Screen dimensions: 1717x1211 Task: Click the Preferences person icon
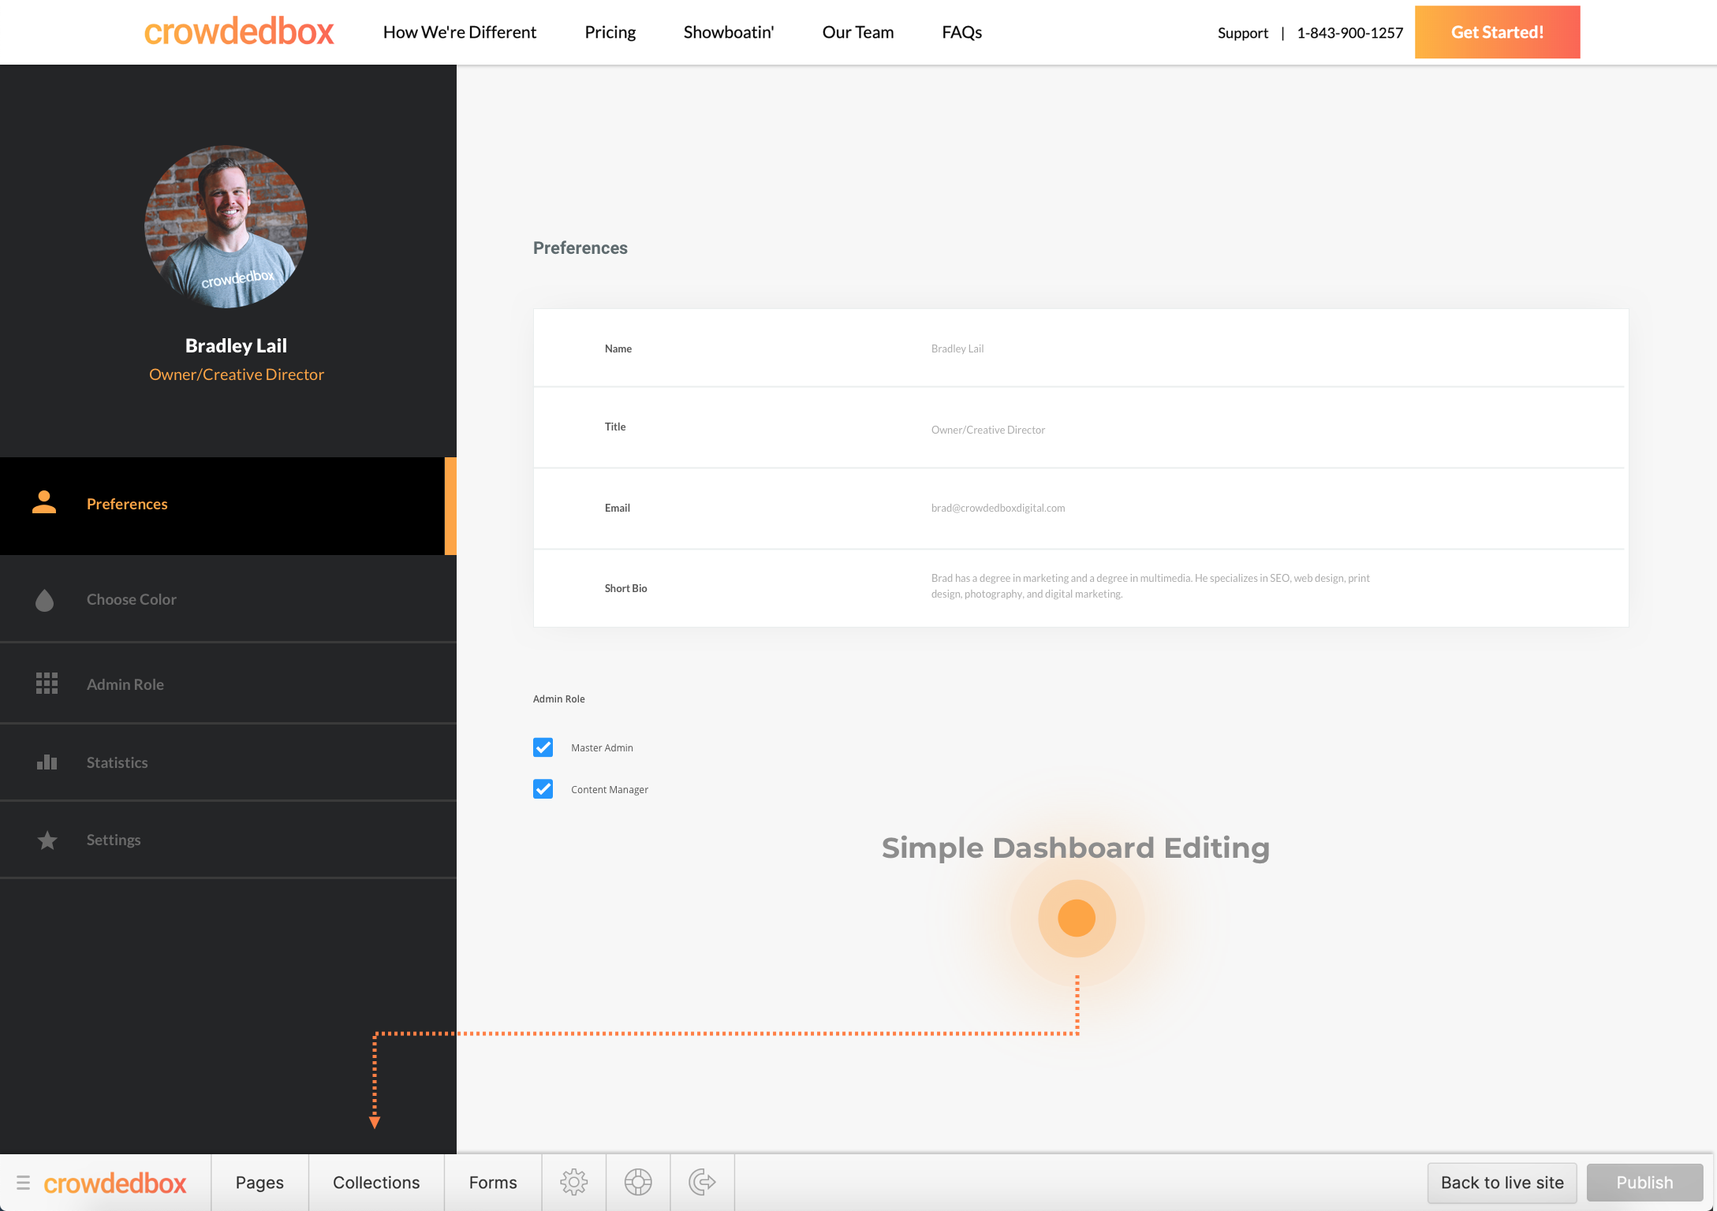[x=44, y=503]
